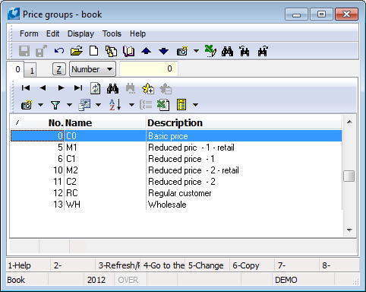Open the Edit menu
This screenshot has width=366, height=292.
point(52,33)
